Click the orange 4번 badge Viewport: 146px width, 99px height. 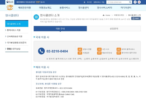99,53
